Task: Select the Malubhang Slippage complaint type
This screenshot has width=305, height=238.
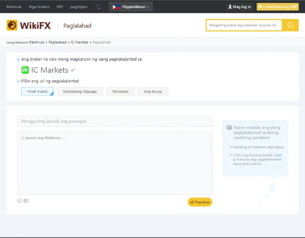Action: pyautogui.click(x=80, y=91)
